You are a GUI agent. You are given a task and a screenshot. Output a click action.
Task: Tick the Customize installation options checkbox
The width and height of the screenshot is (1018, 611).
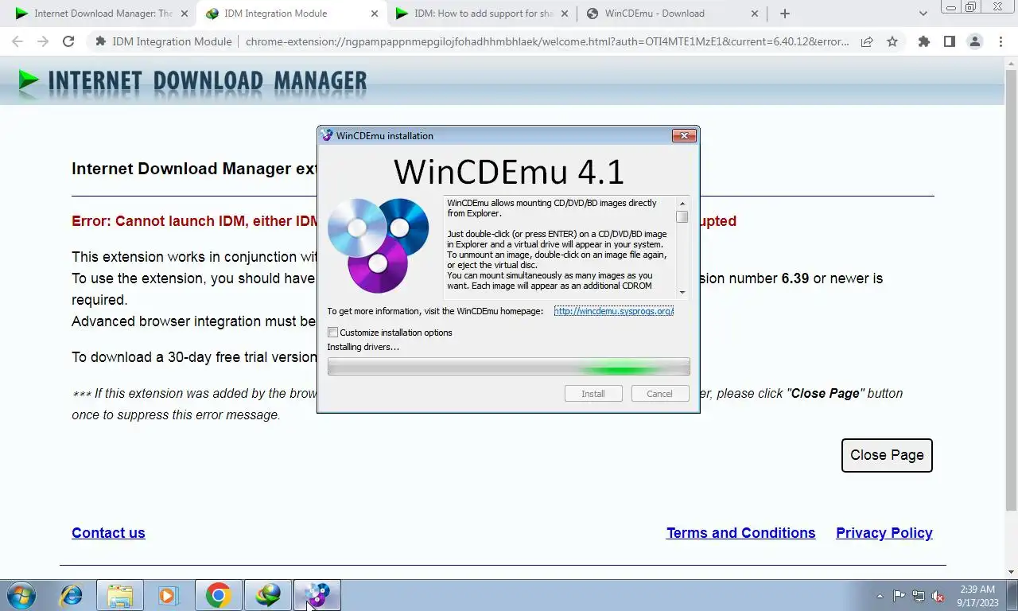(333, 333)
